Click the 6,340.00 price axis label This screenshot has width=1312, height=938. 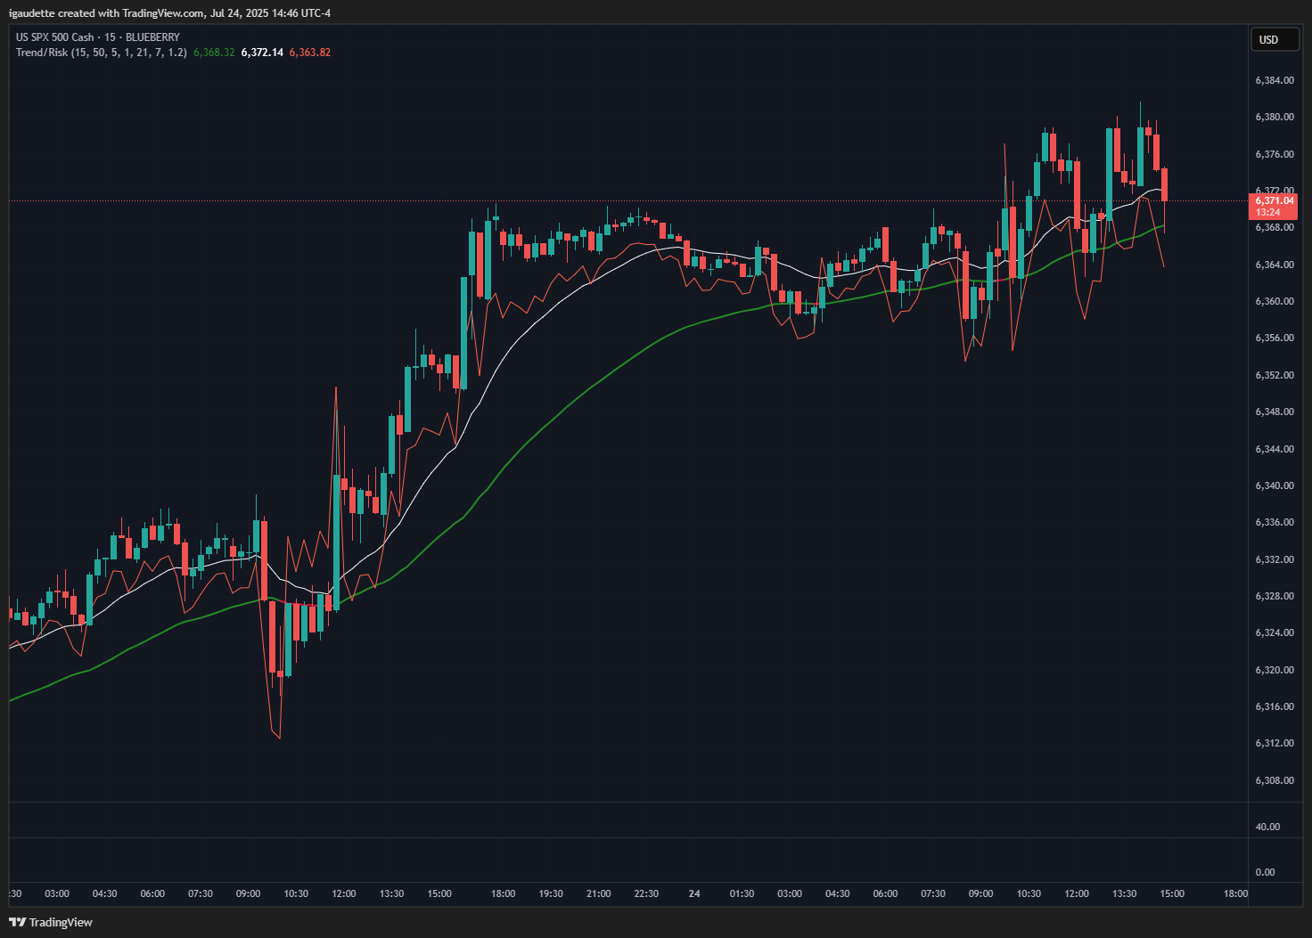1275,486
